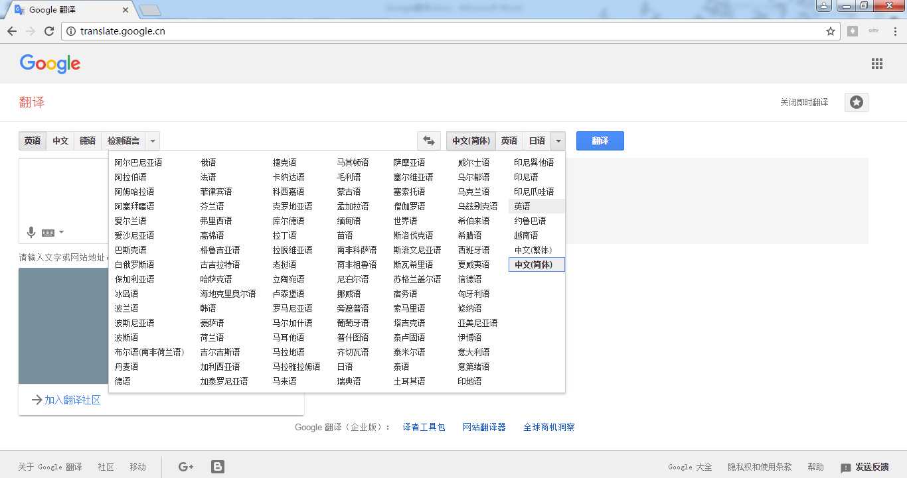Click the Google logo
This screenshot has width=907, height=478.
(x=50, y=64)
